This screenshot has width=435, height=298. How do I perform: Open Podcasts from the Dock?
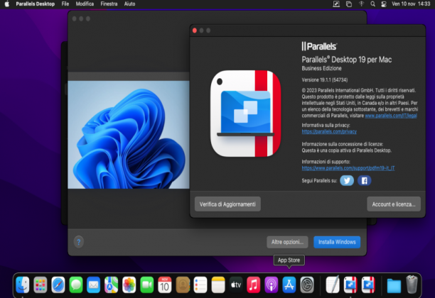click(x=272, y=285)
